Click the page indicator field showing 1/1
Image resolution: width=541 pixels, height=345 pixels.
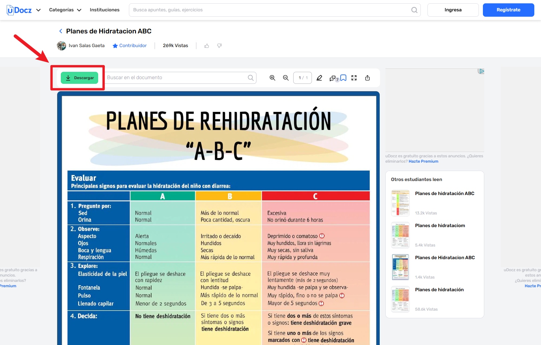[302, 77]
